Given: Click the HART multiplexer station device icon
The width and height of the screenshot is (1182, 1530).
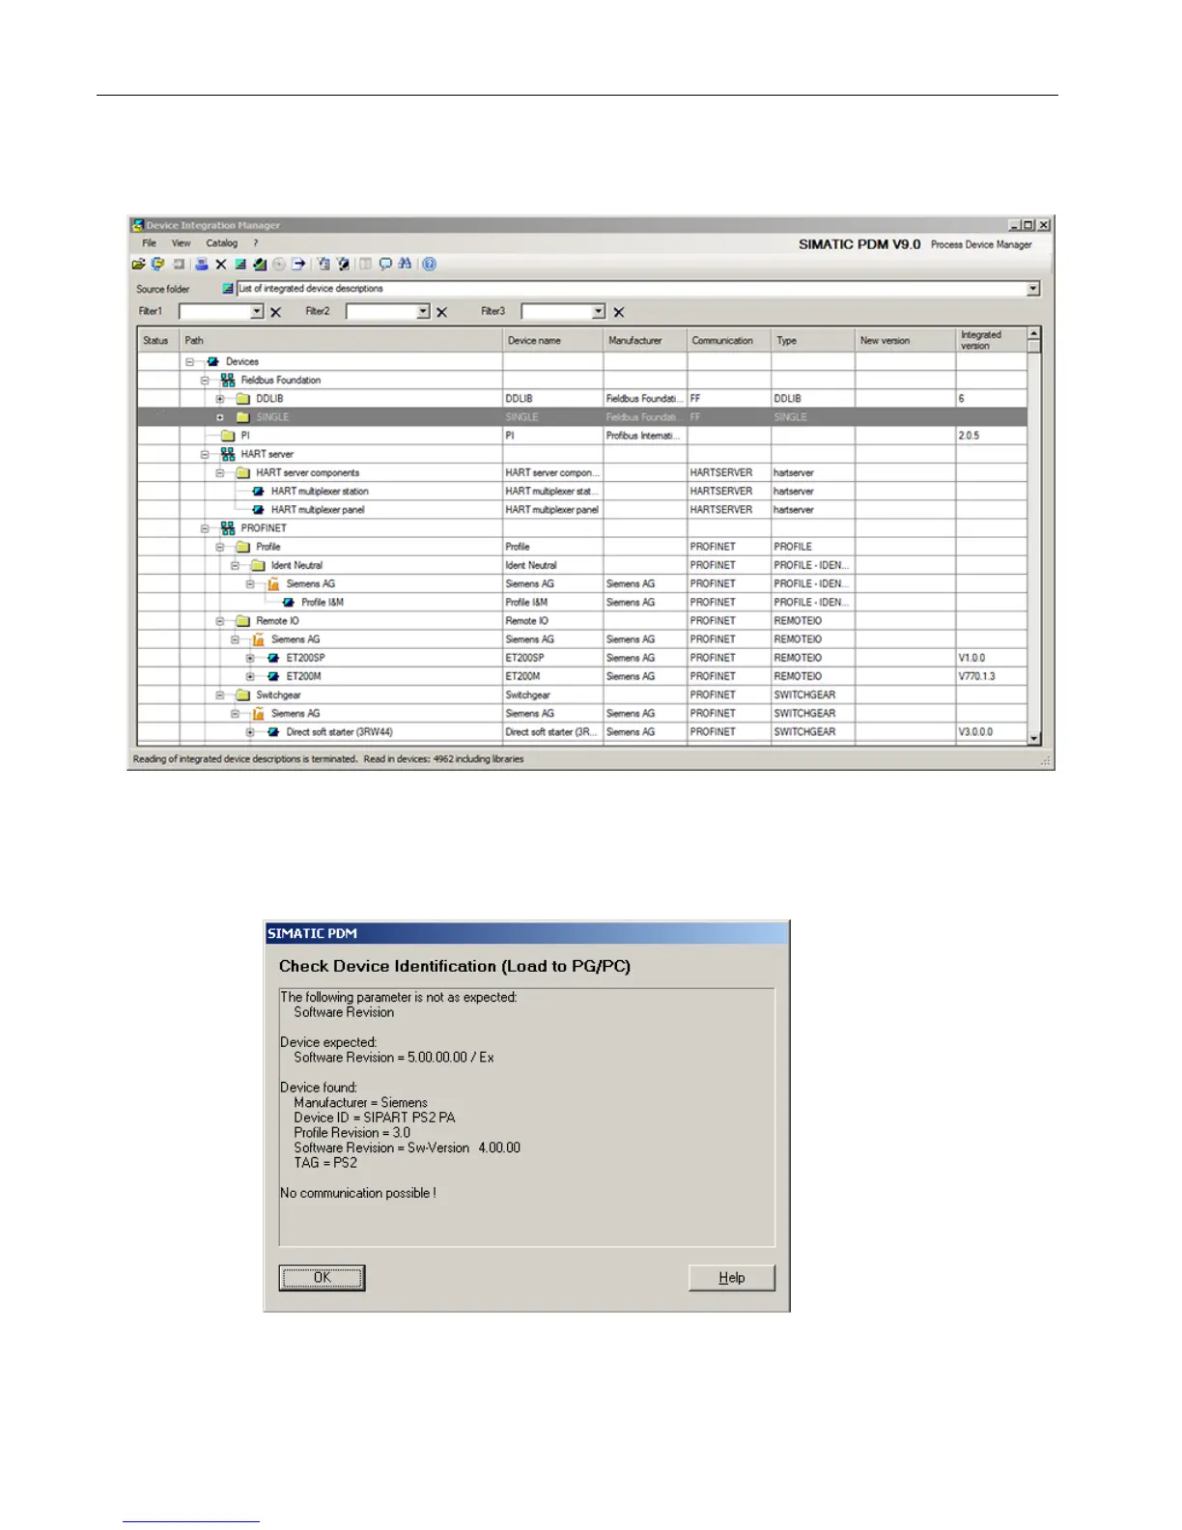Looking at the screenshot, I should (258, 491).
